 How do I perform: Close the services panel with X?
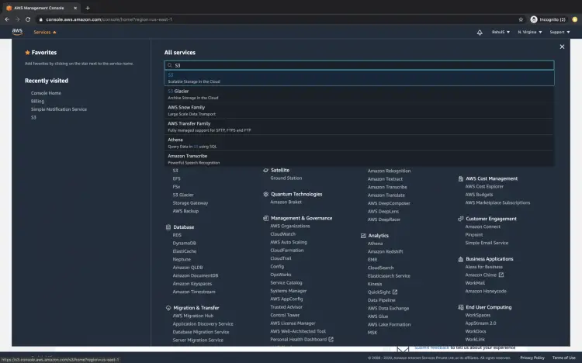coord(562,47)
